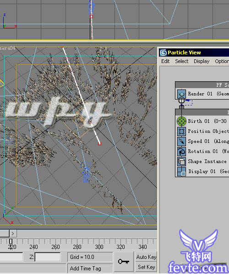Click the blue particle source icon in camera viewport

(x=86, y=173)
